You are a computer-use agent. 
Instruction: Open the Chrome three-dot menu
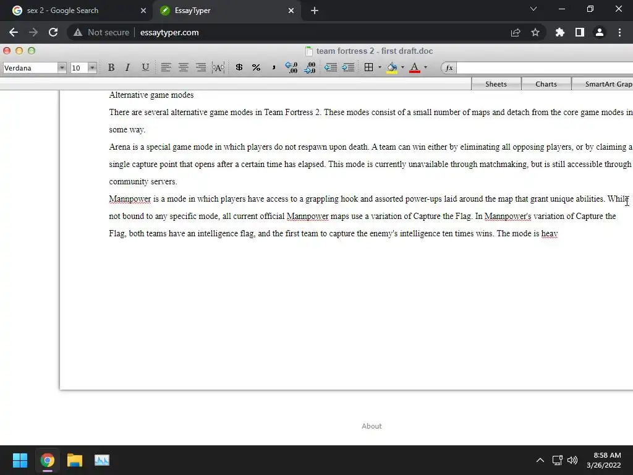[x=619, y=32]
